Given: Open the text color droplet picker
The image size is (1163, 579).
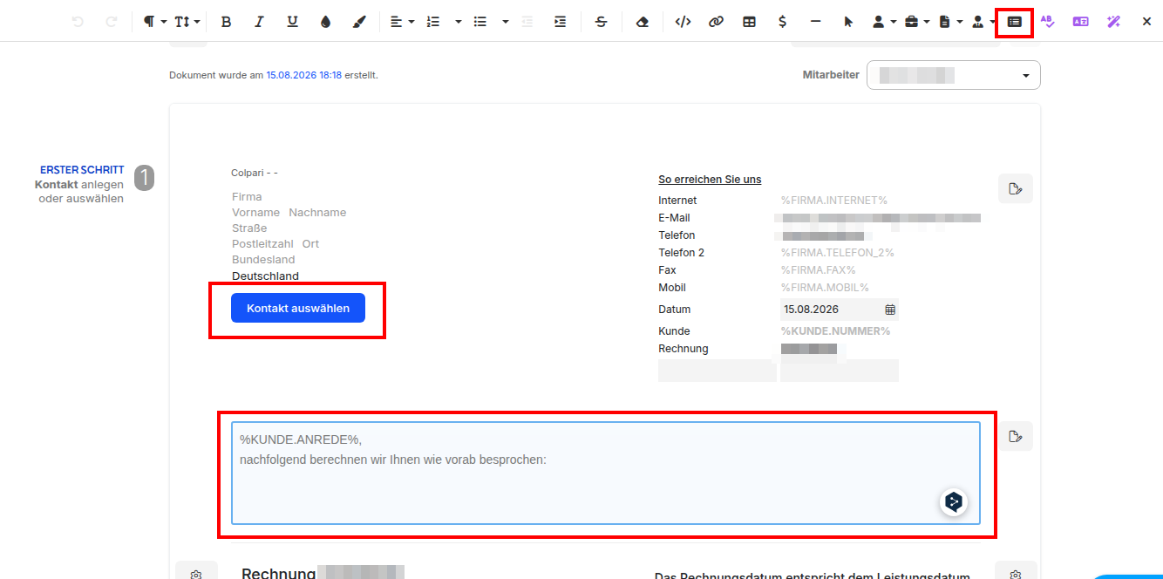Looking at the screenshot, I should click(325, 22).
